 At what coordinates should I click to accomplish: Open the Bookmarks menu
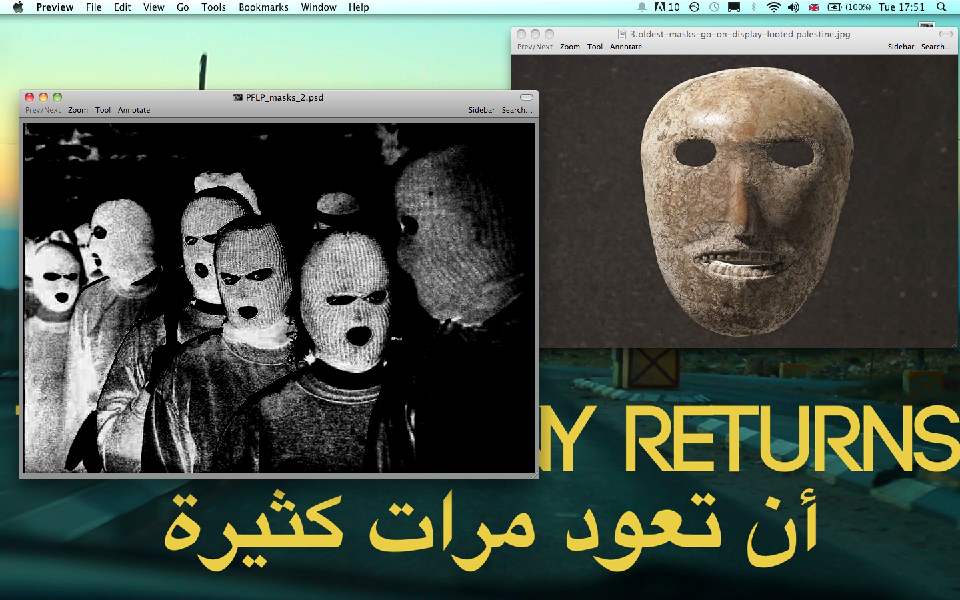point(263,7)
